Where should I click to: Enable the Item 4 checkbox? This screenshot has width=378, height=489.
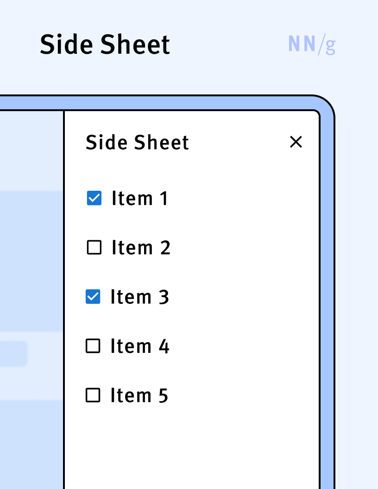click(x=93, y=346)
